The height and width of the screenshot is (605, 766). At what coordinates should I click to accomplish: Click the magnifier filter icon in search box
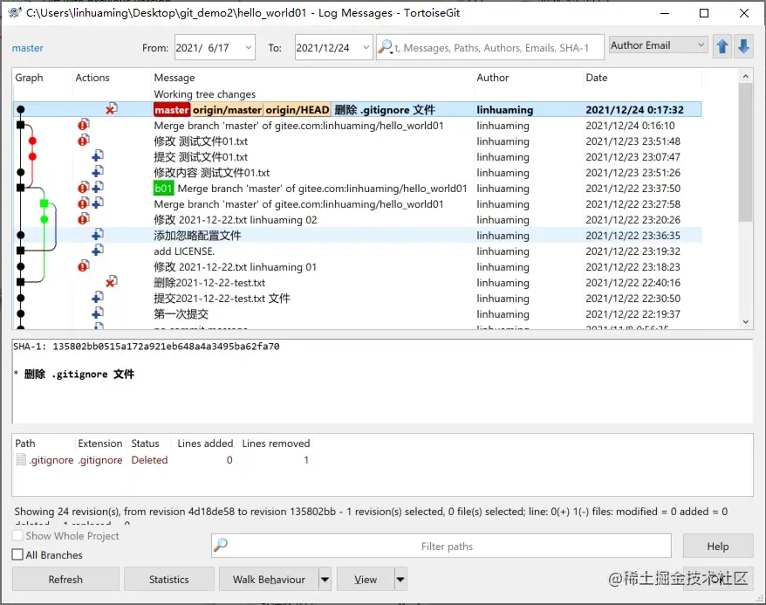tap(386, 47)
